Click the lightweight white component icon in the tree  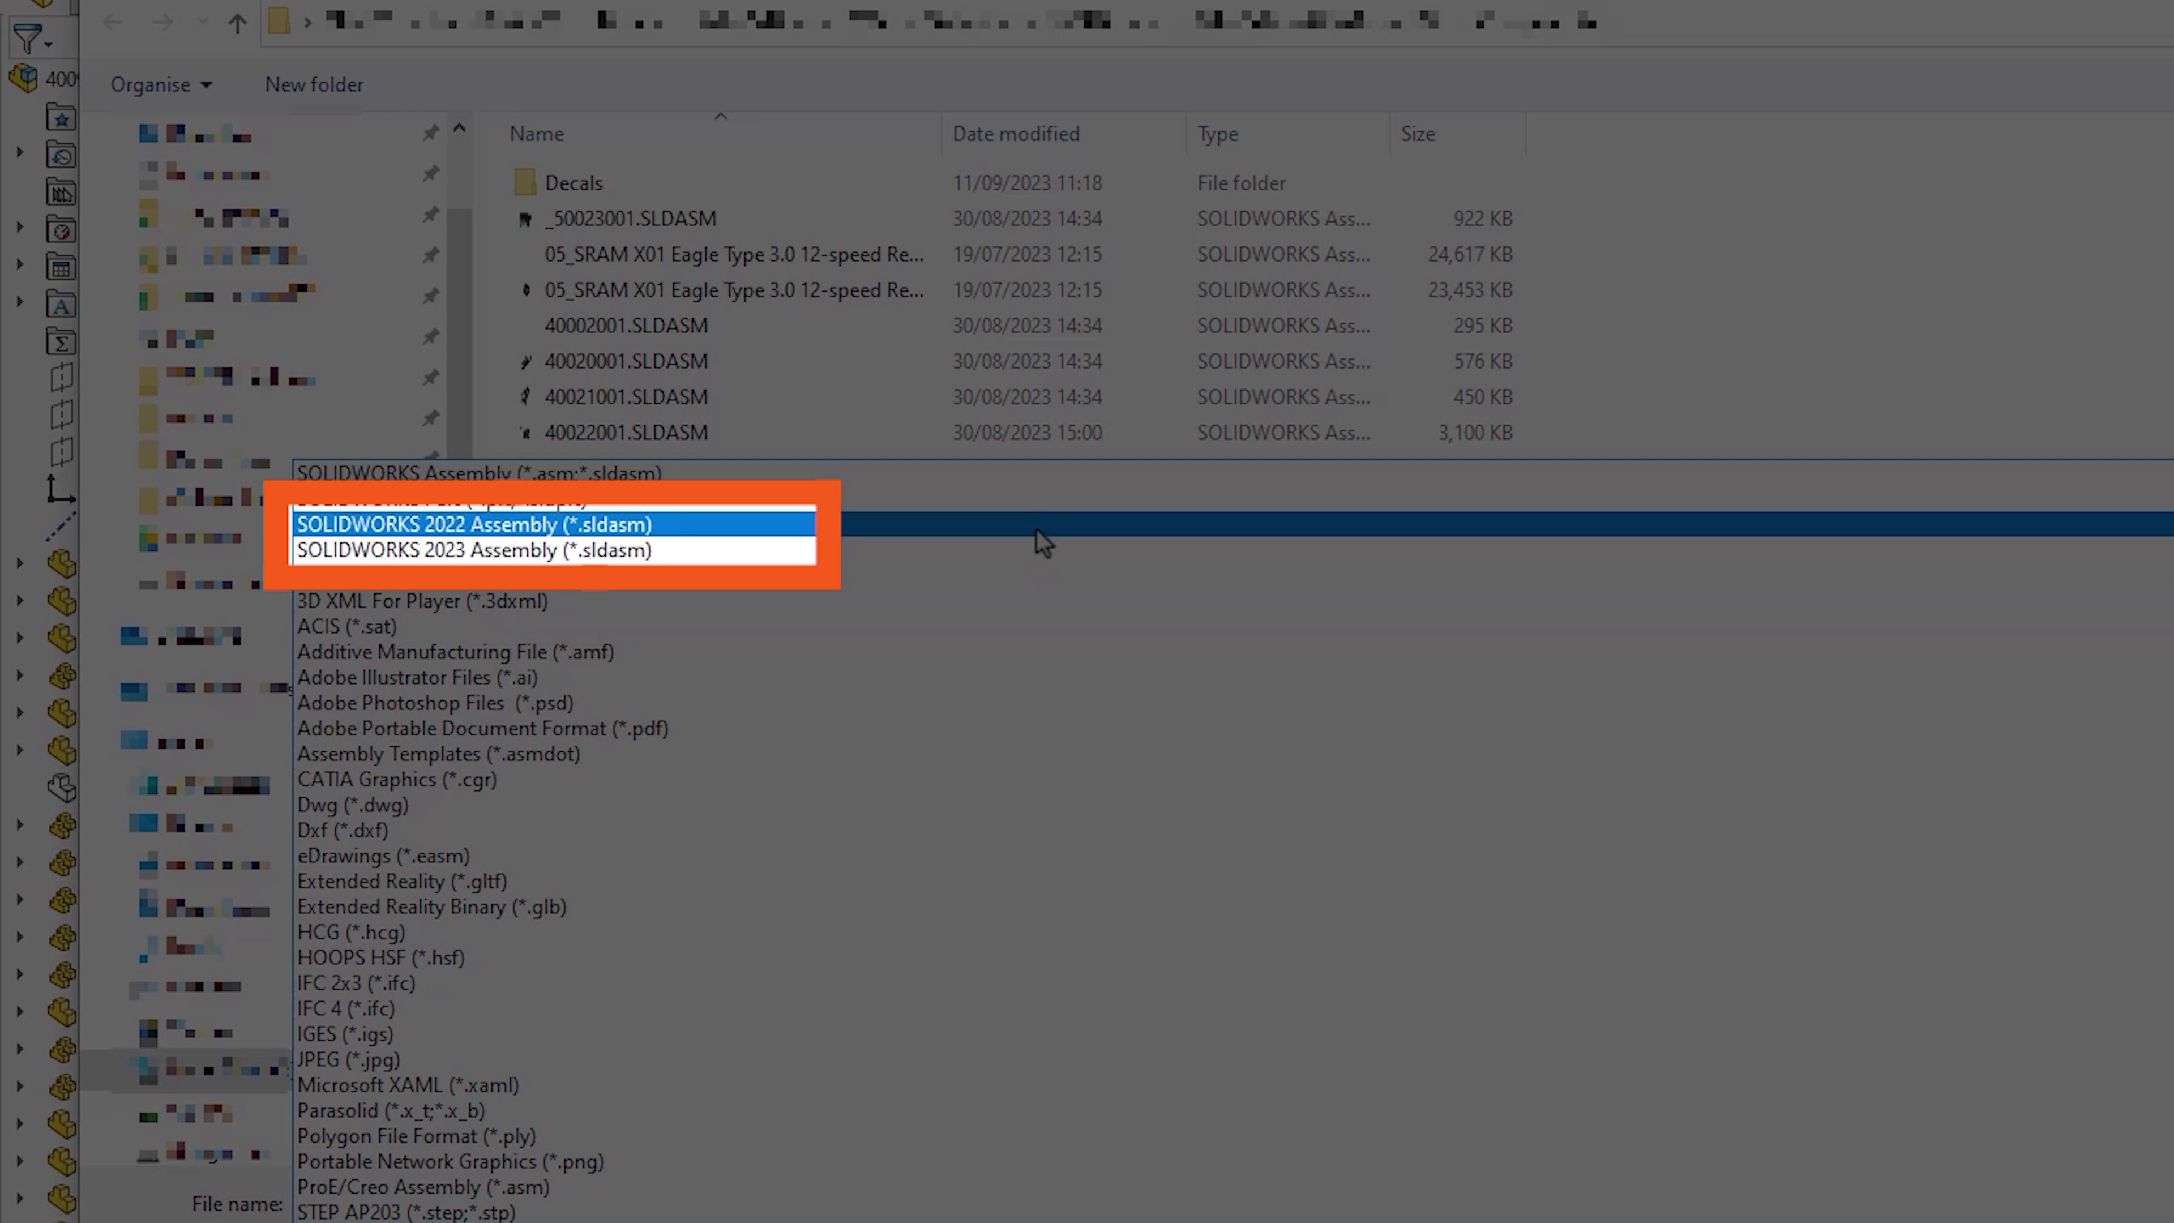(x=62, y=786)
